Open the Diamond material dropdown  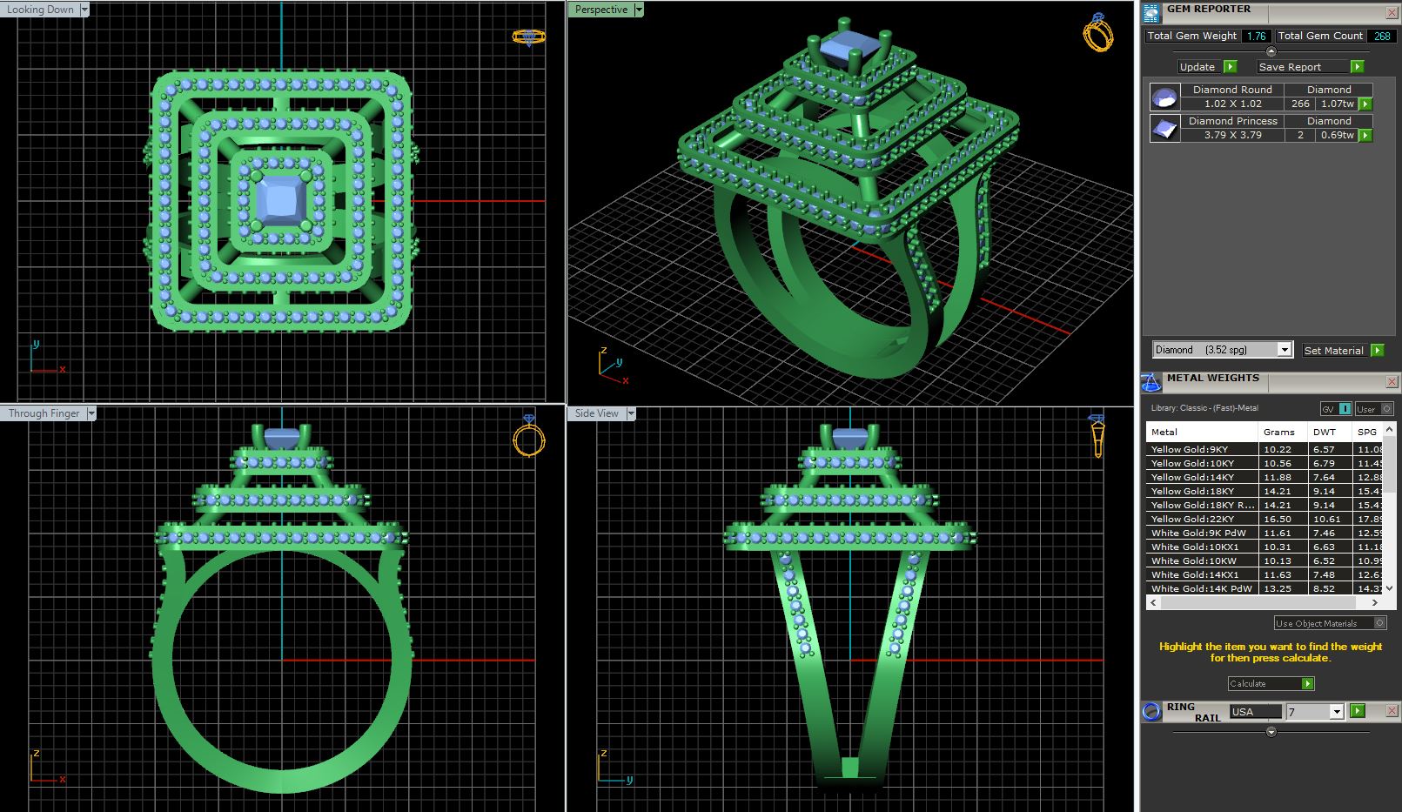pyautogui.click(x=1284, y=350)
